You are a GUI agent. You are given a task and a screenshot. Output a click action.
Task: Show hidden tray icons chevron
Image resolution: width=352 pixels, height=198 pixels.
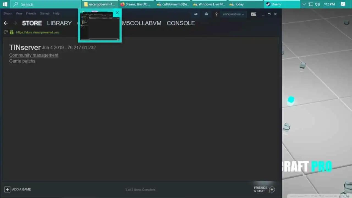pos(304,4)
